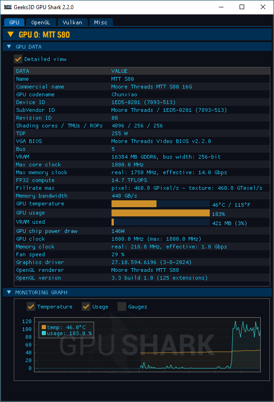The width and height of the screenshot is (274, 402).
Task: Open the OpenGL tab
Action: (x=40, y=22)
